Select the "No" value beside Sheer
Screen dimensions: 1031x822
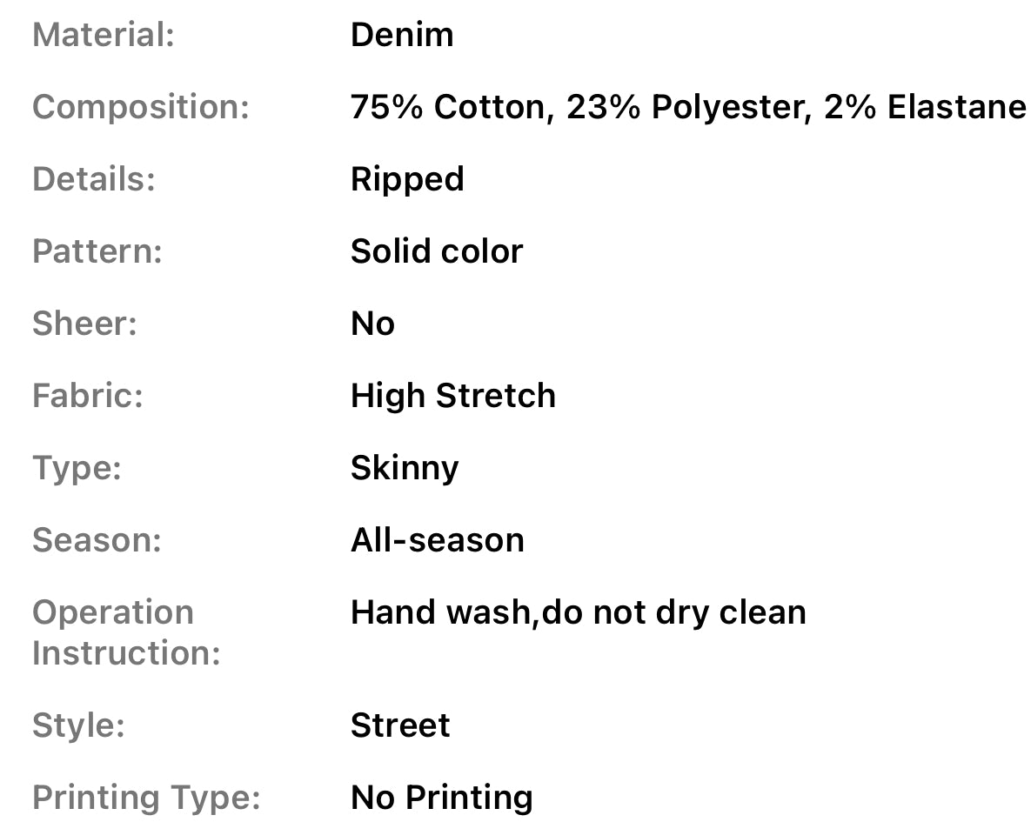(372, 324)
